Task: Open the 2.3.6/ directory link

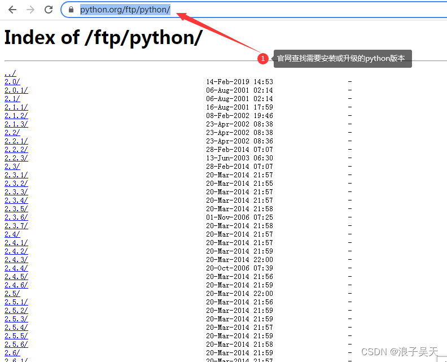Action: [16, 217]
